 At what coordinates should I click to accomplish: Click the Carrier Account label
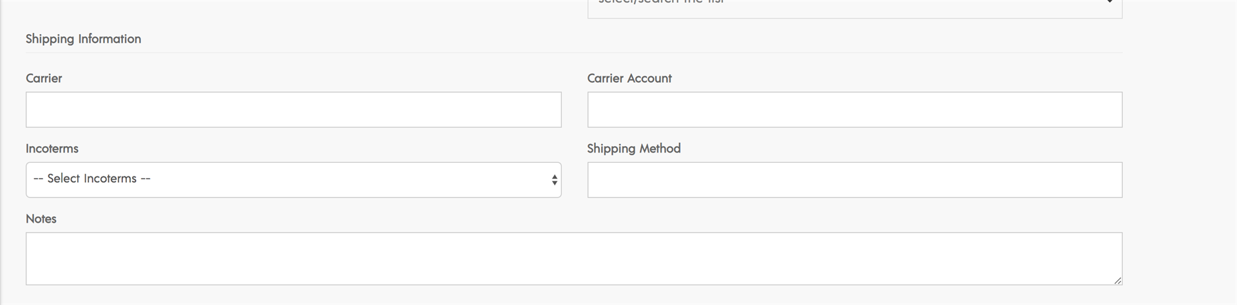coord(629,78)
